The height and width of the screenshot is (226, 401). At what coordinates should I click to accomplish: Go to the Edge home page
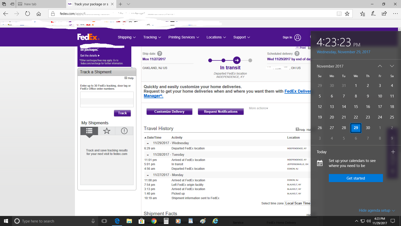point(39,14)
